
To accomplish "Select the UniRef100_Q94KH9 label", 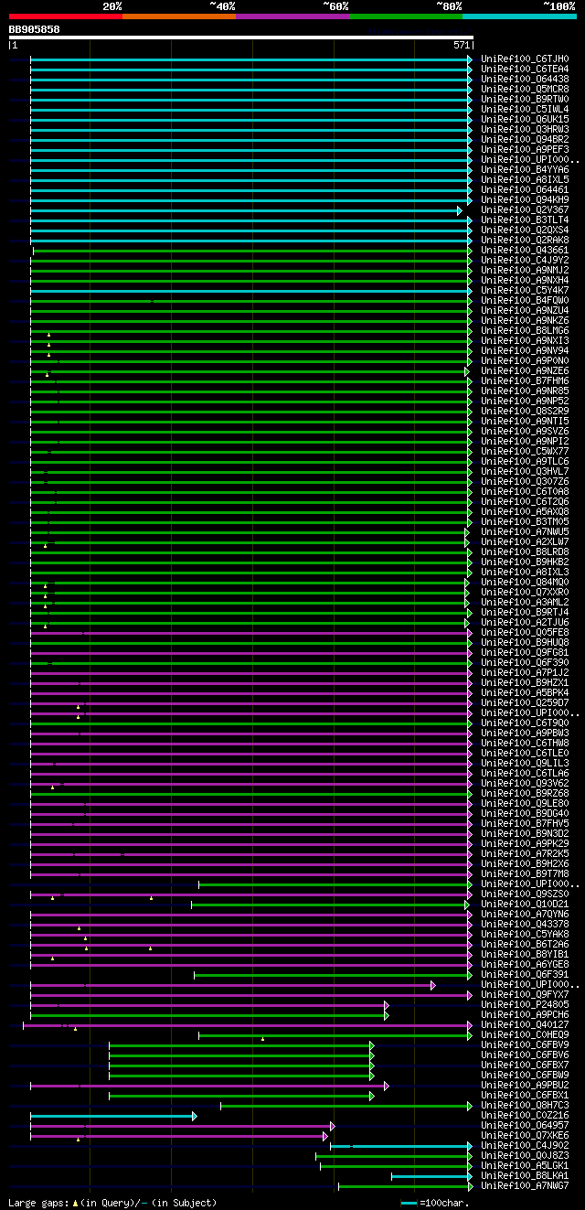I will pyautogui.click(x=525, y=199).
